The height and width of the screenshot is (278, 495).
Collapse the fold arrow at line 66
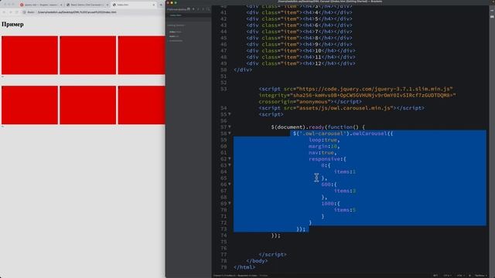[x=230, y=184]
